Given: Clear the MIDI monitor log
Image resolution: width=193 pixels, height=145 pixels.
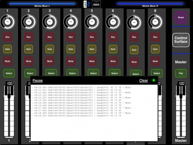Looking at the screenshot, I should [x=144, y=80].
